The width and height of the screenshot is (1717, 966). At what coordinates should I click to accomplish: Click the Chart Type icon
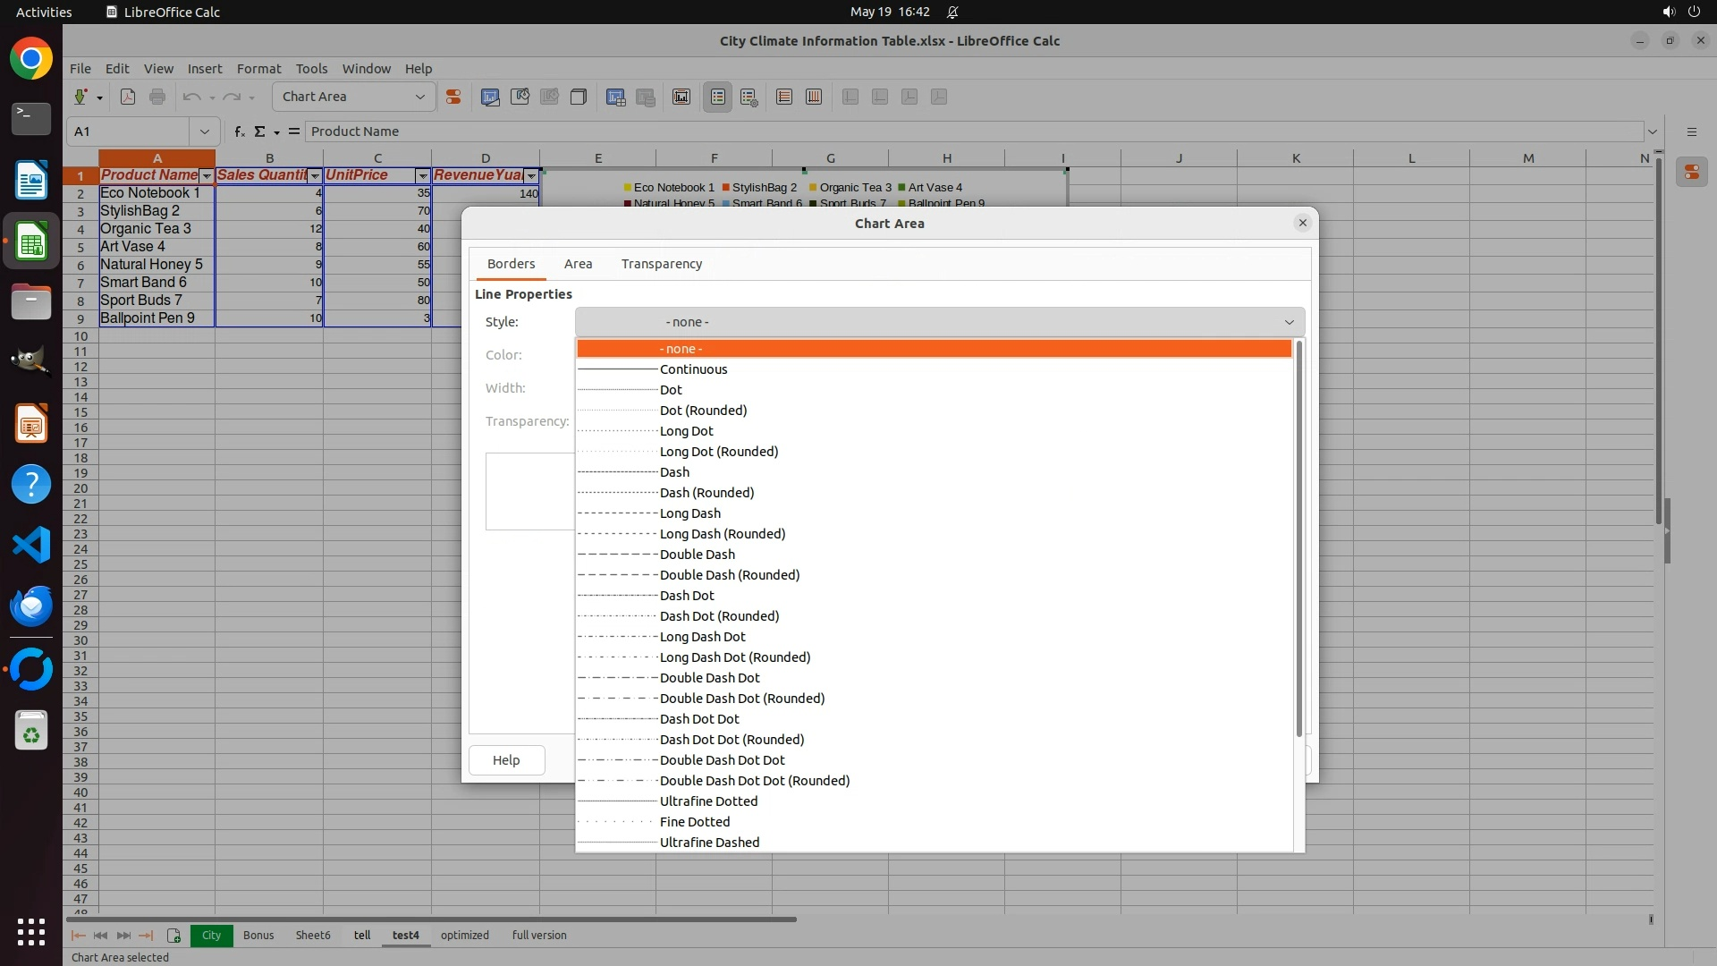click(x=490, y=97)
